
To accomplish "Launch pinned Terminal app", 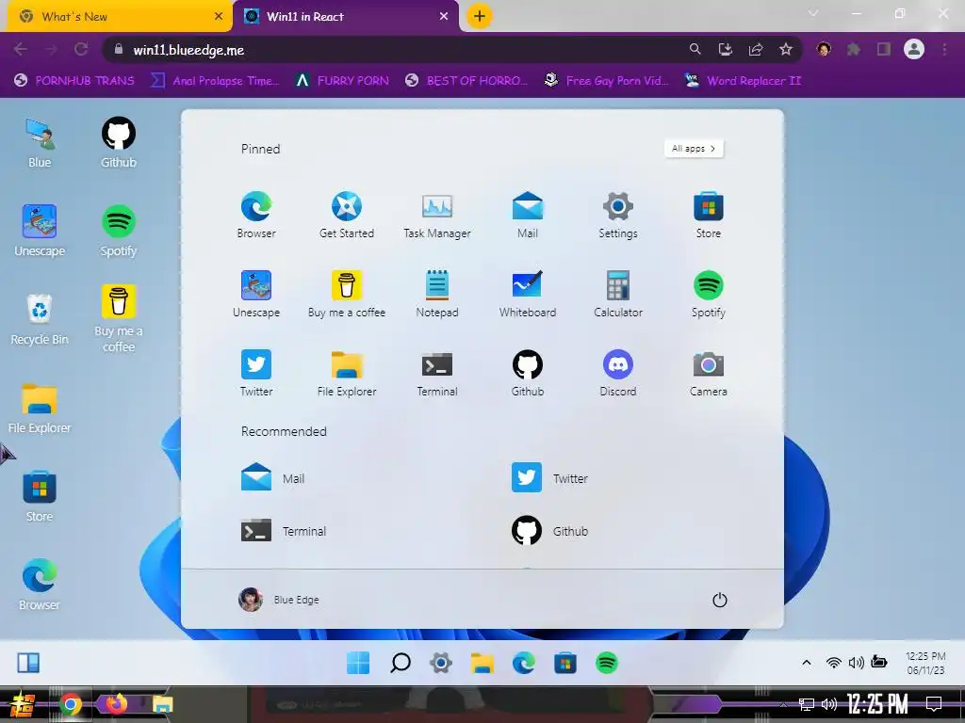I will click(437, 373).
